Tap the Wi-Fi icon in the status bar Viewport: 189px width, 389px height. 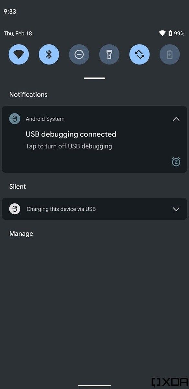tap(162, 33)
